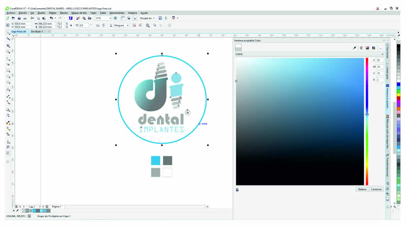Click the M magenta value field
This screenshot has width=406, height=228.
380,67
